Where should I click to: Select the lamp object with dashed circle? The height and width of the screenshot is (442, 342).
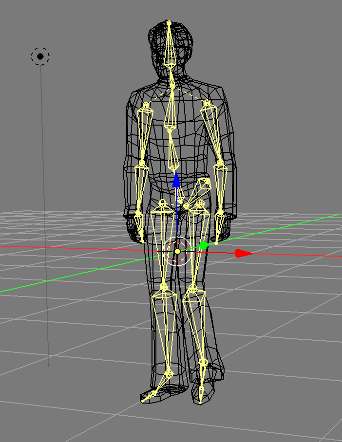pos(40,57)
